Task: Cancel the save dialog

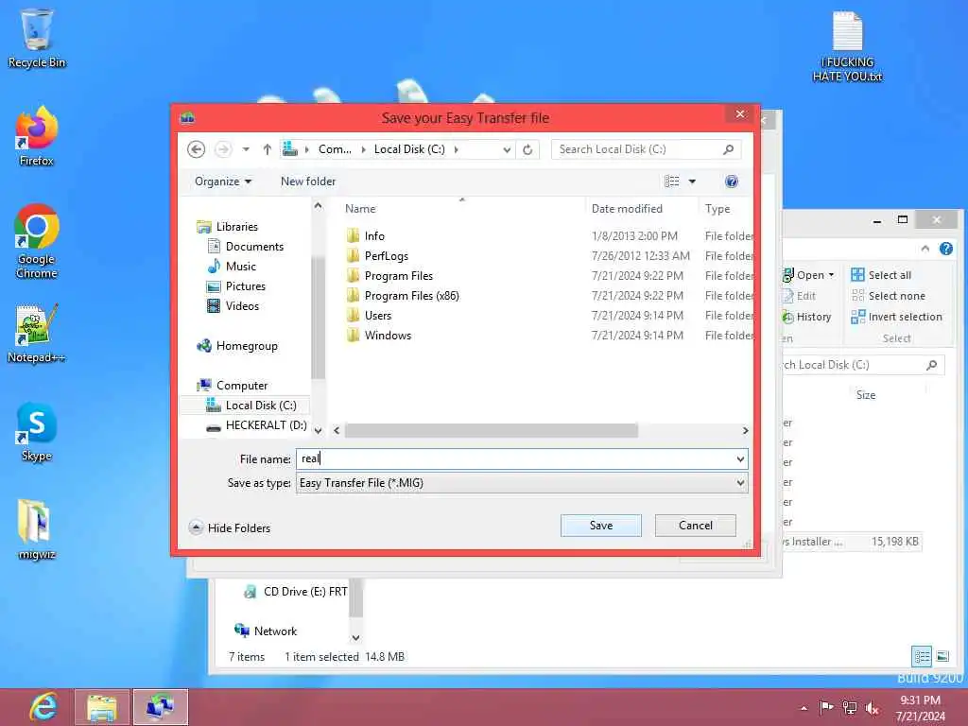Action: point(695,526)
